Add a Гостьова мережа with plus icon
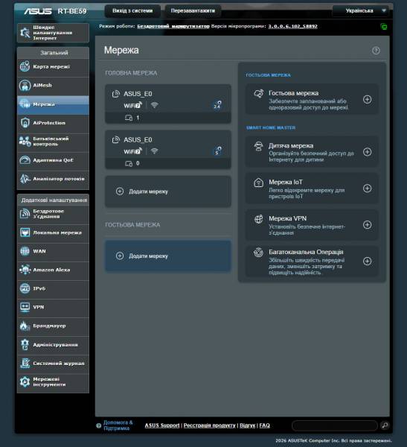The image size is (407, 447). (x=367, y=100)
